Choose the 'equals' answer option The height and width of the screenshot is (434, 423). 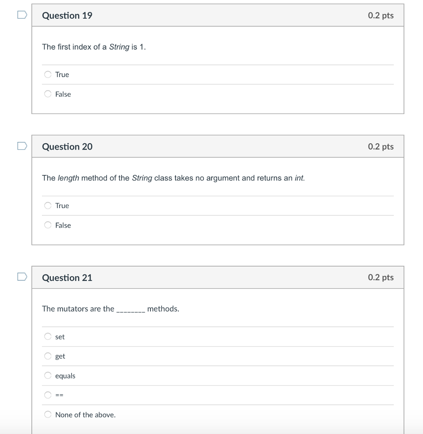tap(48, 376)
